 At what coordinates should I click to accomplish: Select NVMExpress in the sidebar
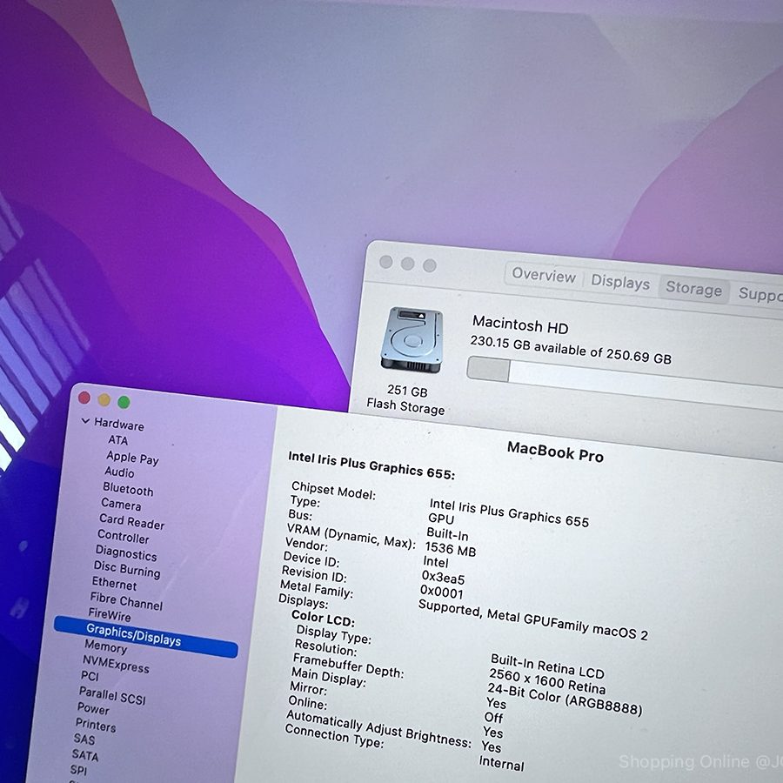pyautogui.click(x=116, y=664)
